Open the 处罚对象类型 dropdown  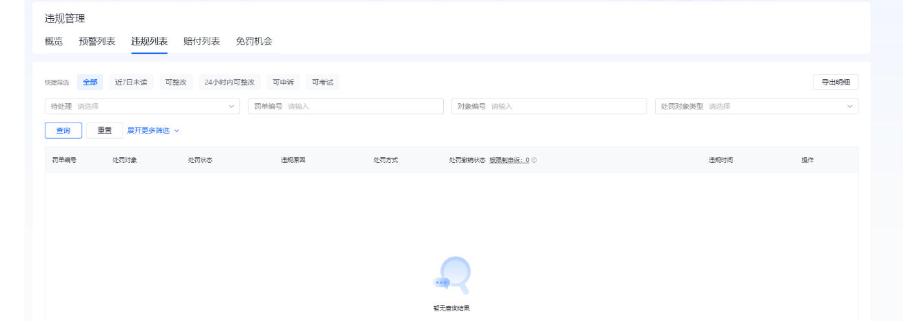(756, 106)
